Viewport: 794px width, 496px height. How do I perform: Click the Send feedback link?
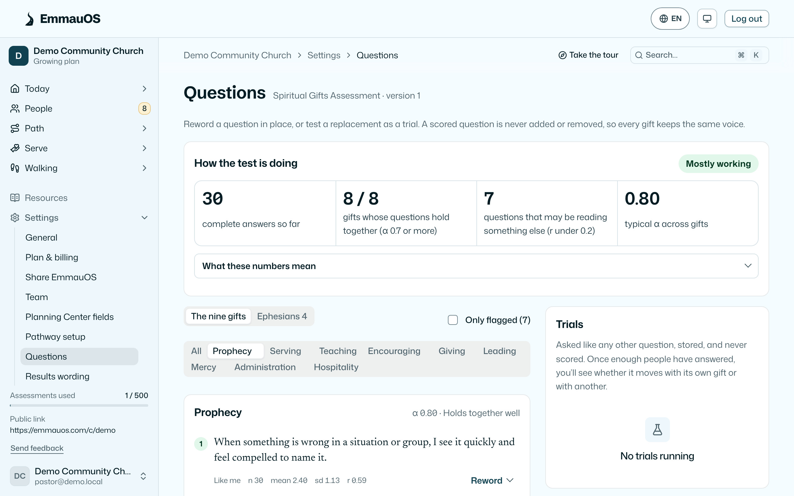(37, 448)
